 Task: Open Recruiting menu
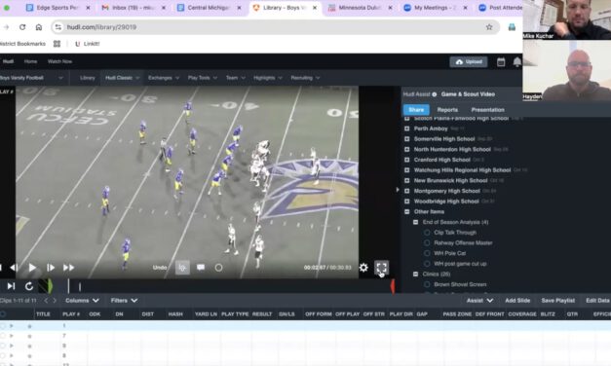(x=305, y=78)
